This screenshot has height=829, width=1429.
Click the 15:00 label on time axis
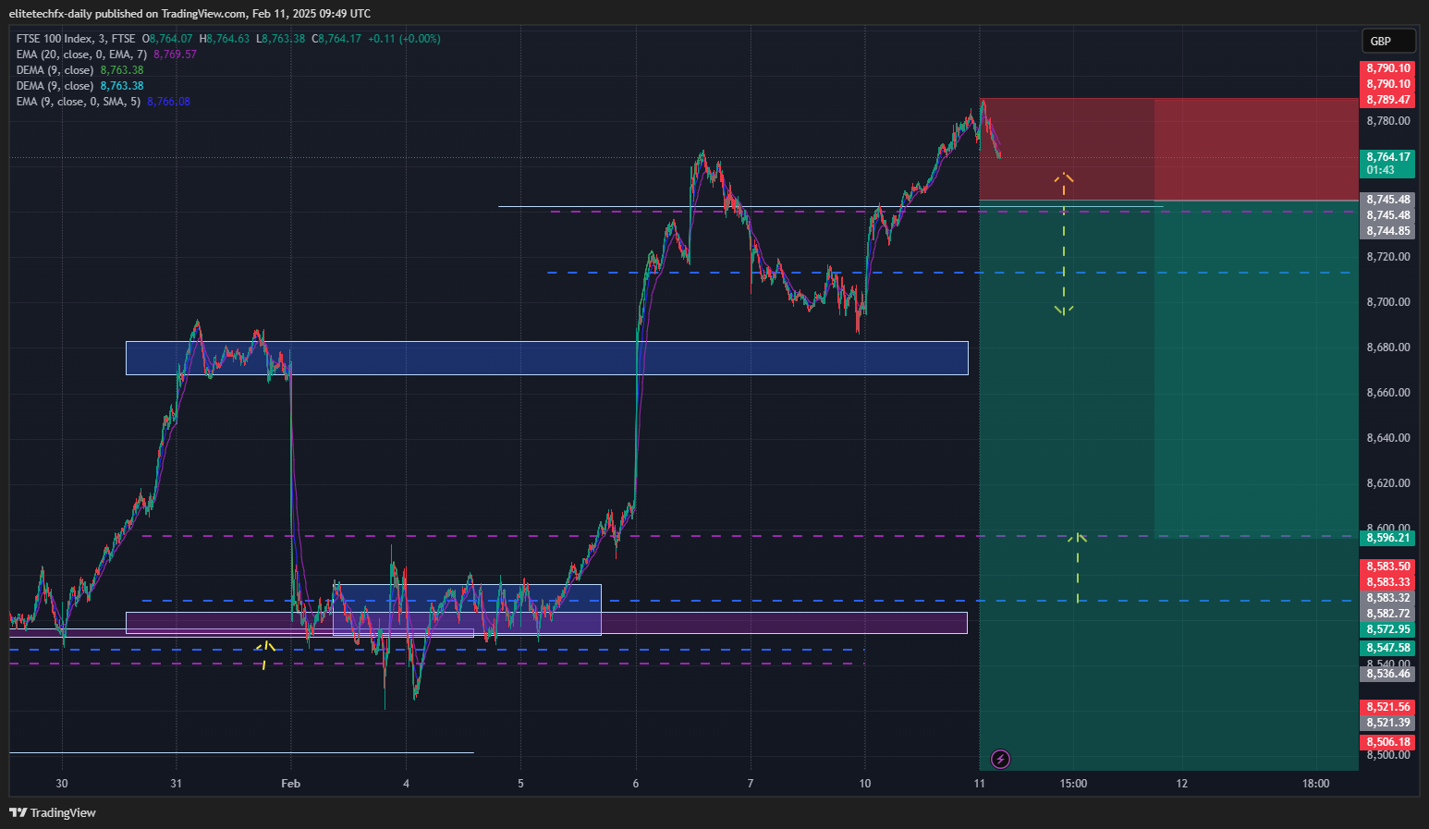point(1073,784)
